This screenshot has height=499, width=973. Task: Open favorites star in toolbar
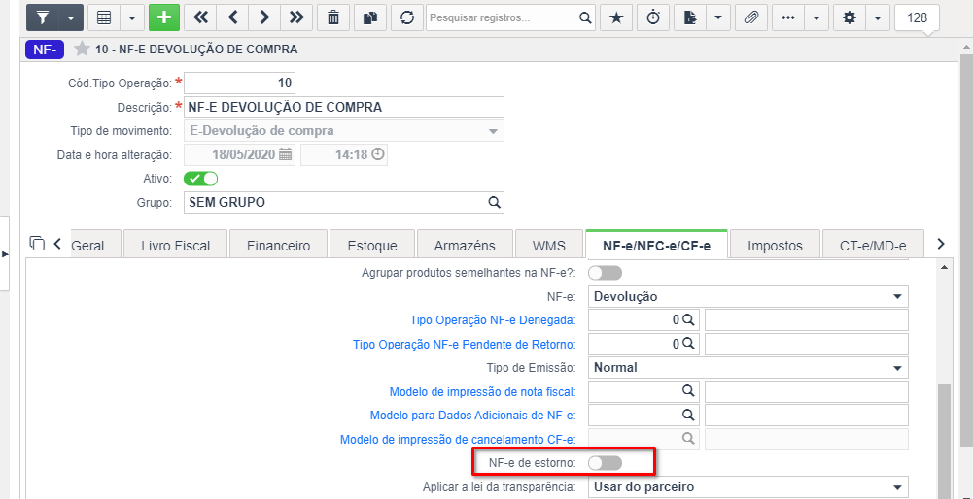(x=616, y=18)
